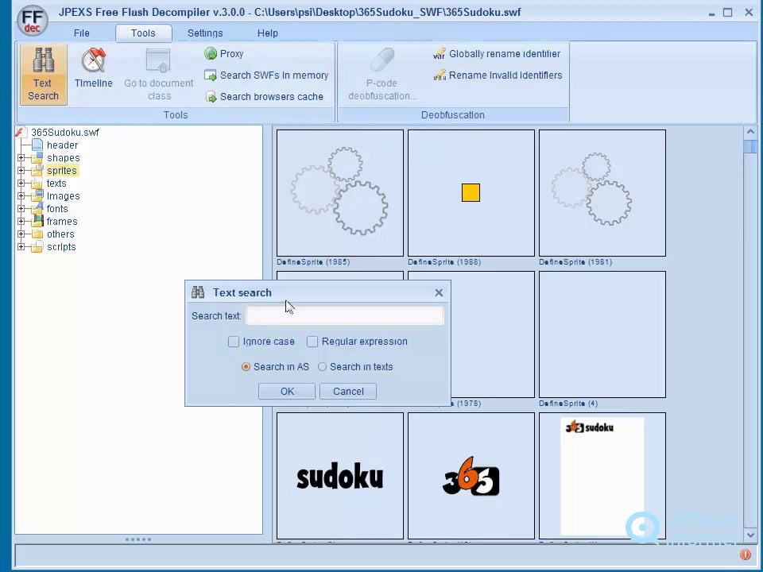Select the Search in texts radio button
Image resolution: width=763 pixels, height=572 pixels.
(x=322, y=367)
